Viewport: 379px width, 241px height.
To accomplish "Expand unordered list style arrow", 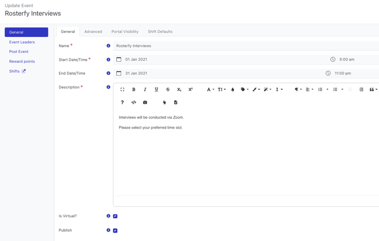I will [x=342, y=89].
